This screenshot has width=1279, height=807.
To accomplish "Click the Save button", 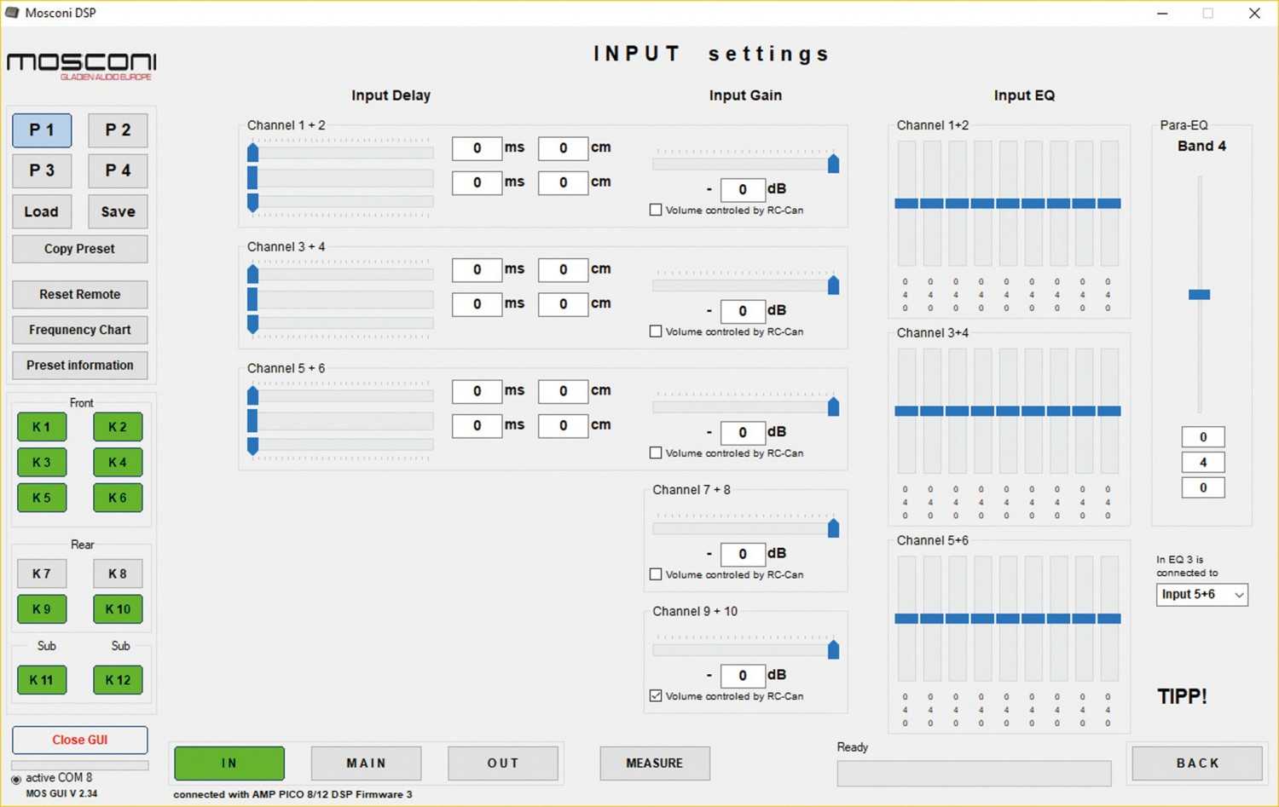I will coord(118,211).
